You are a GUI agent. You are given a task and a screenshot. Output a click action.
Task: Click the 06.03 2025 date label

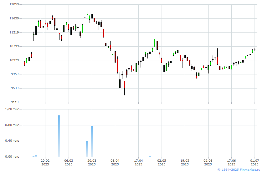[x=69, y=162]
